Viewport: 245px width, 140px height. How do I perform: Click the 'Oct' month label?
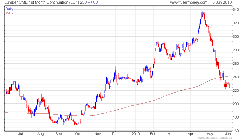pos(78,134)
